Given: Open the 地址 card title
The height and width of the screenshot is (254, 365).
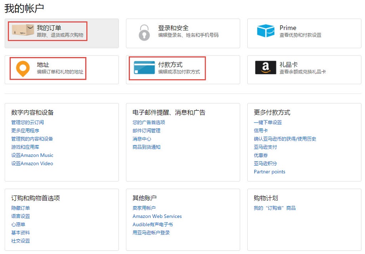Looking at the screenshot, I should point(43,65).
